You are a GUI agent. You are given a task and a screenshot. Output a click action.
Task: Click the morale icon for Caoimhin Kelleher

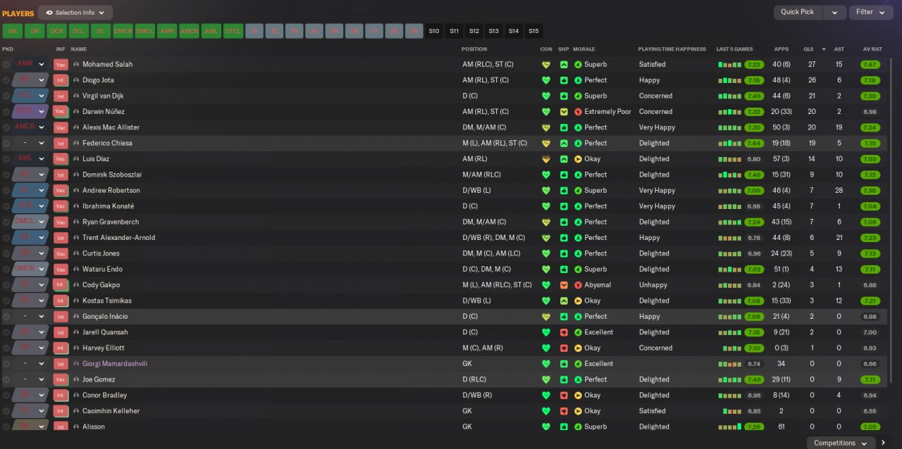(578, 411)
